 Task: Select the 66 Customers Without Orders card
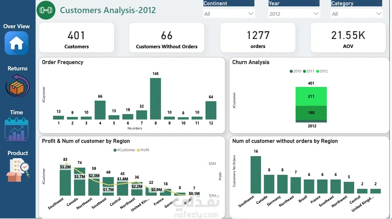click(167, 38)
